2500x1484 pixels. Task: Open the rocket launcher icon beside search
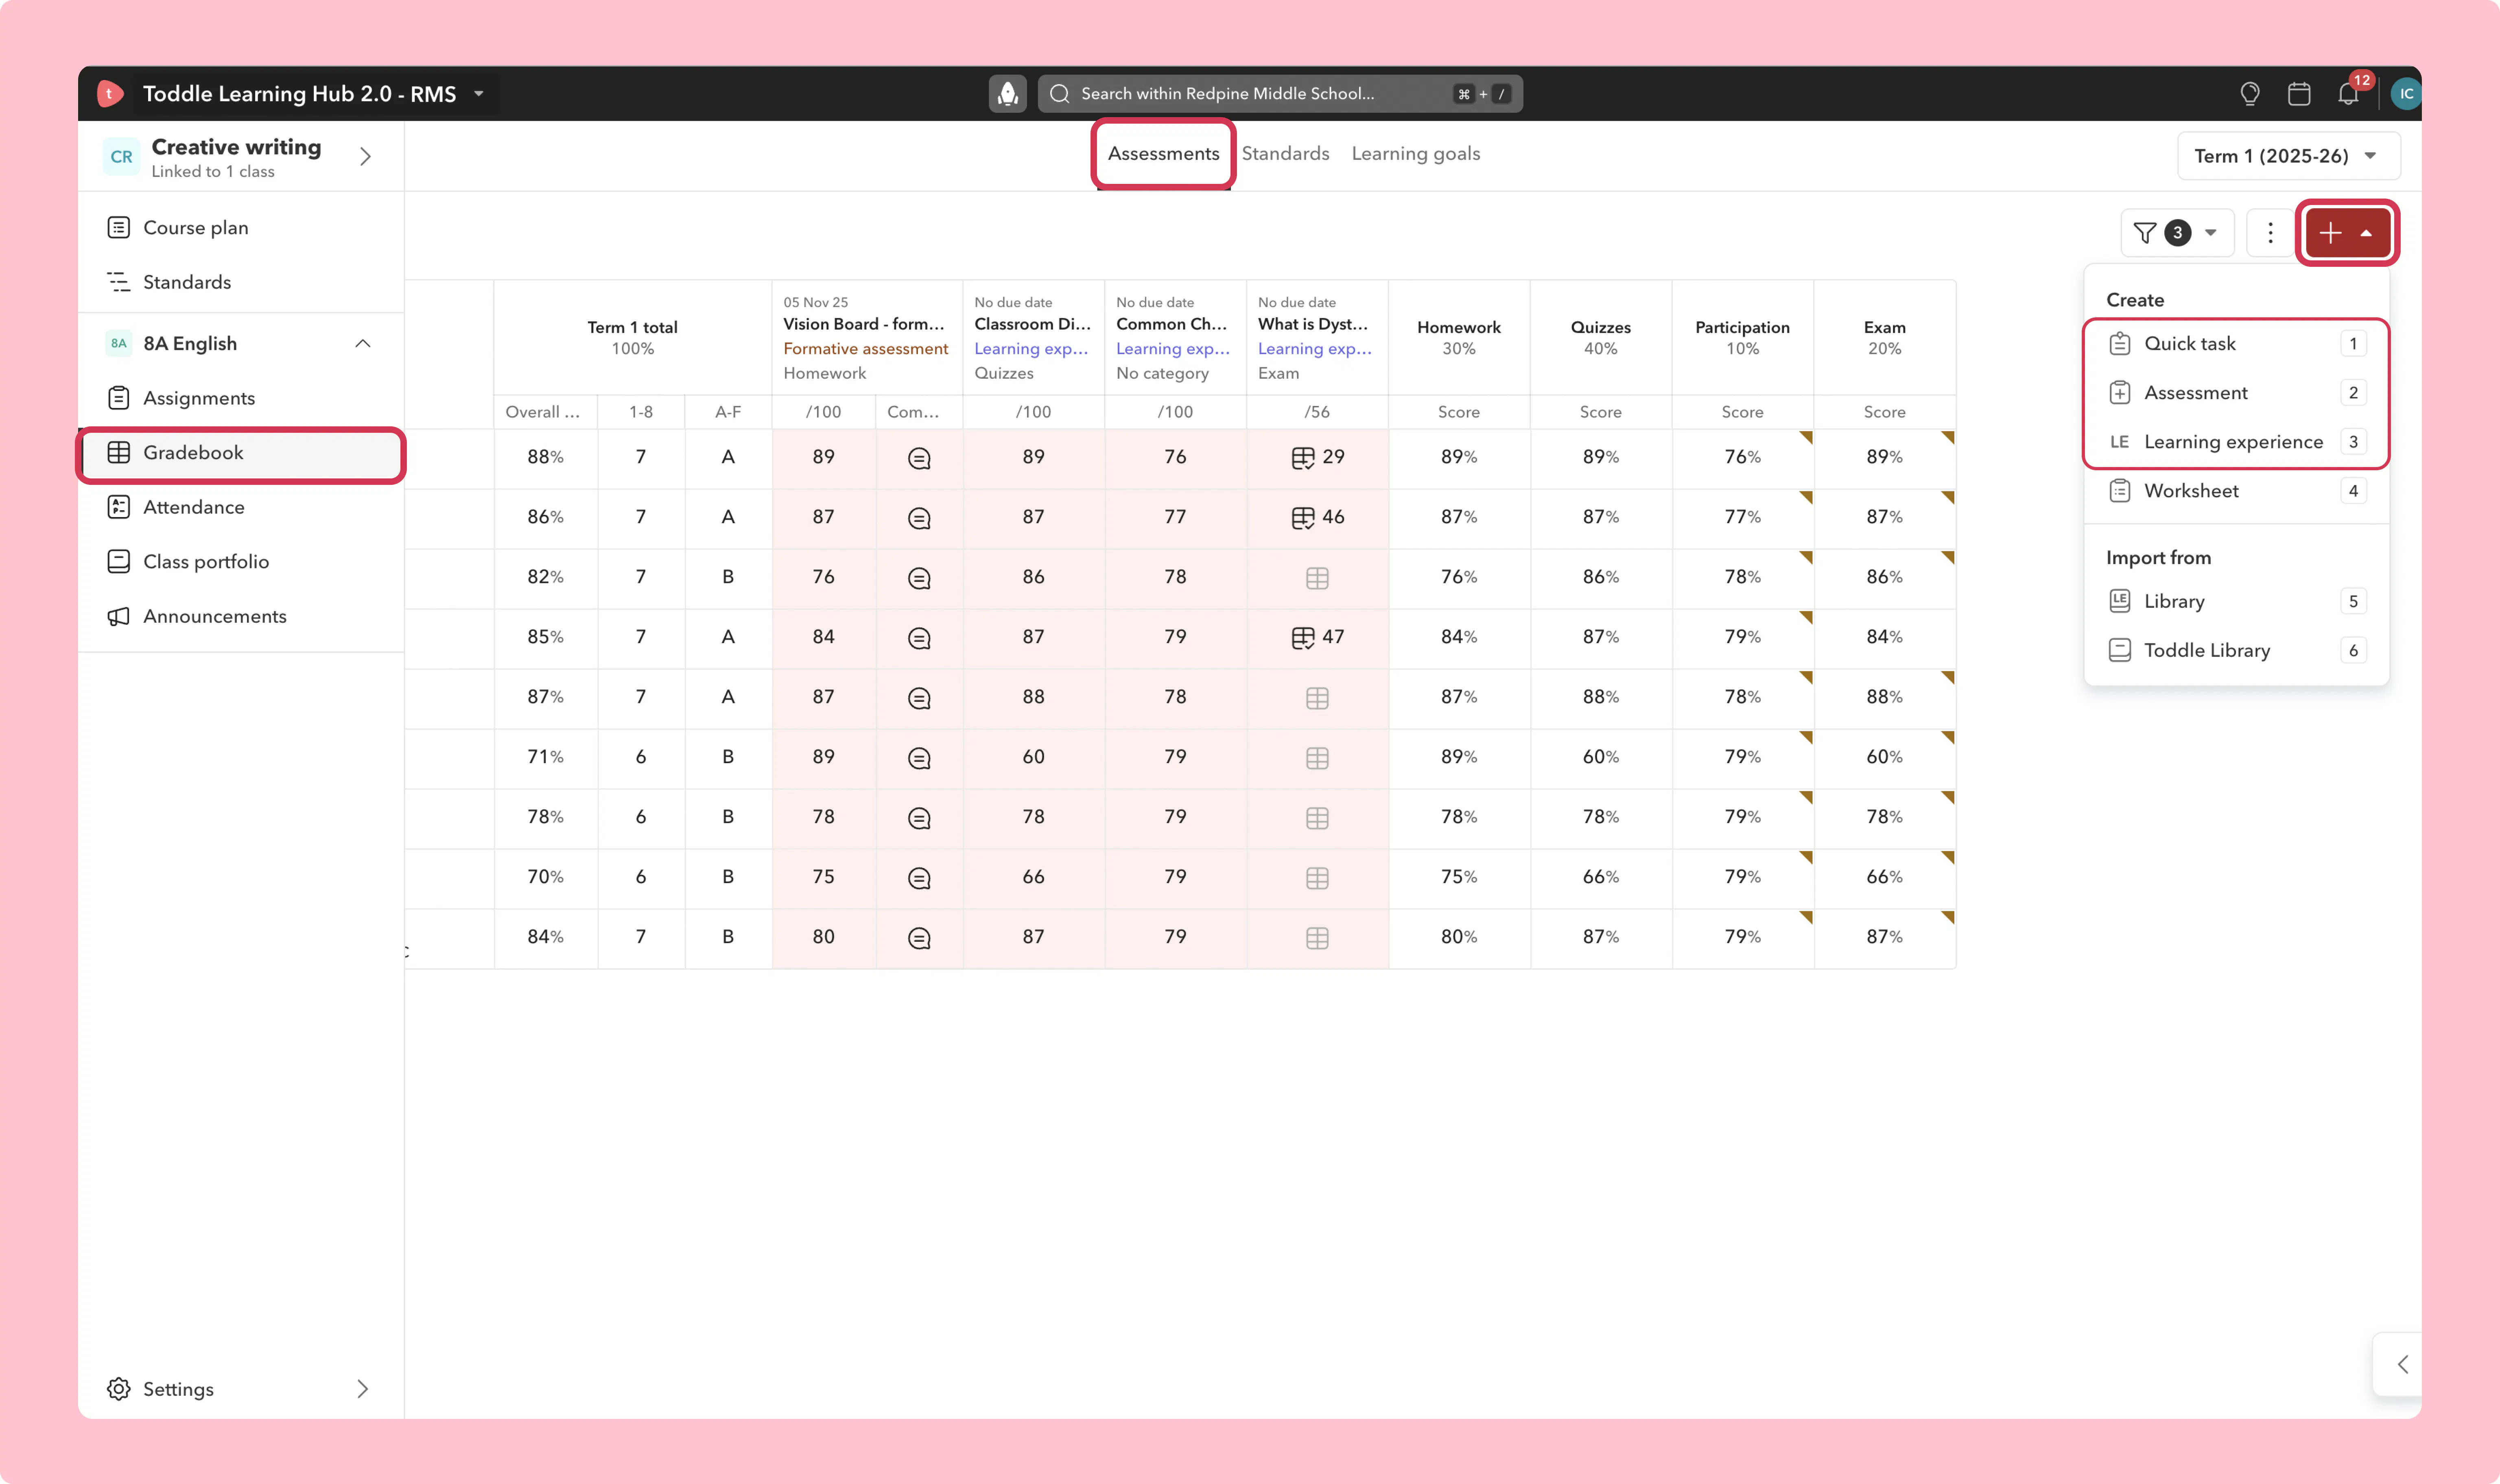coord(1007,93)
